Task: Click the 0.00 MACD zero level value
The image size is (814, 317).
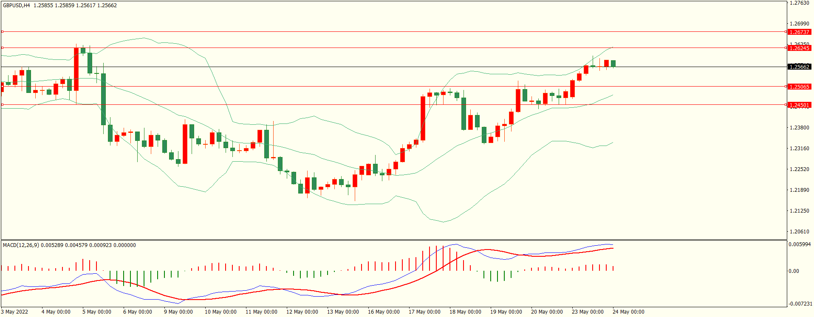Action: (794, 271)
